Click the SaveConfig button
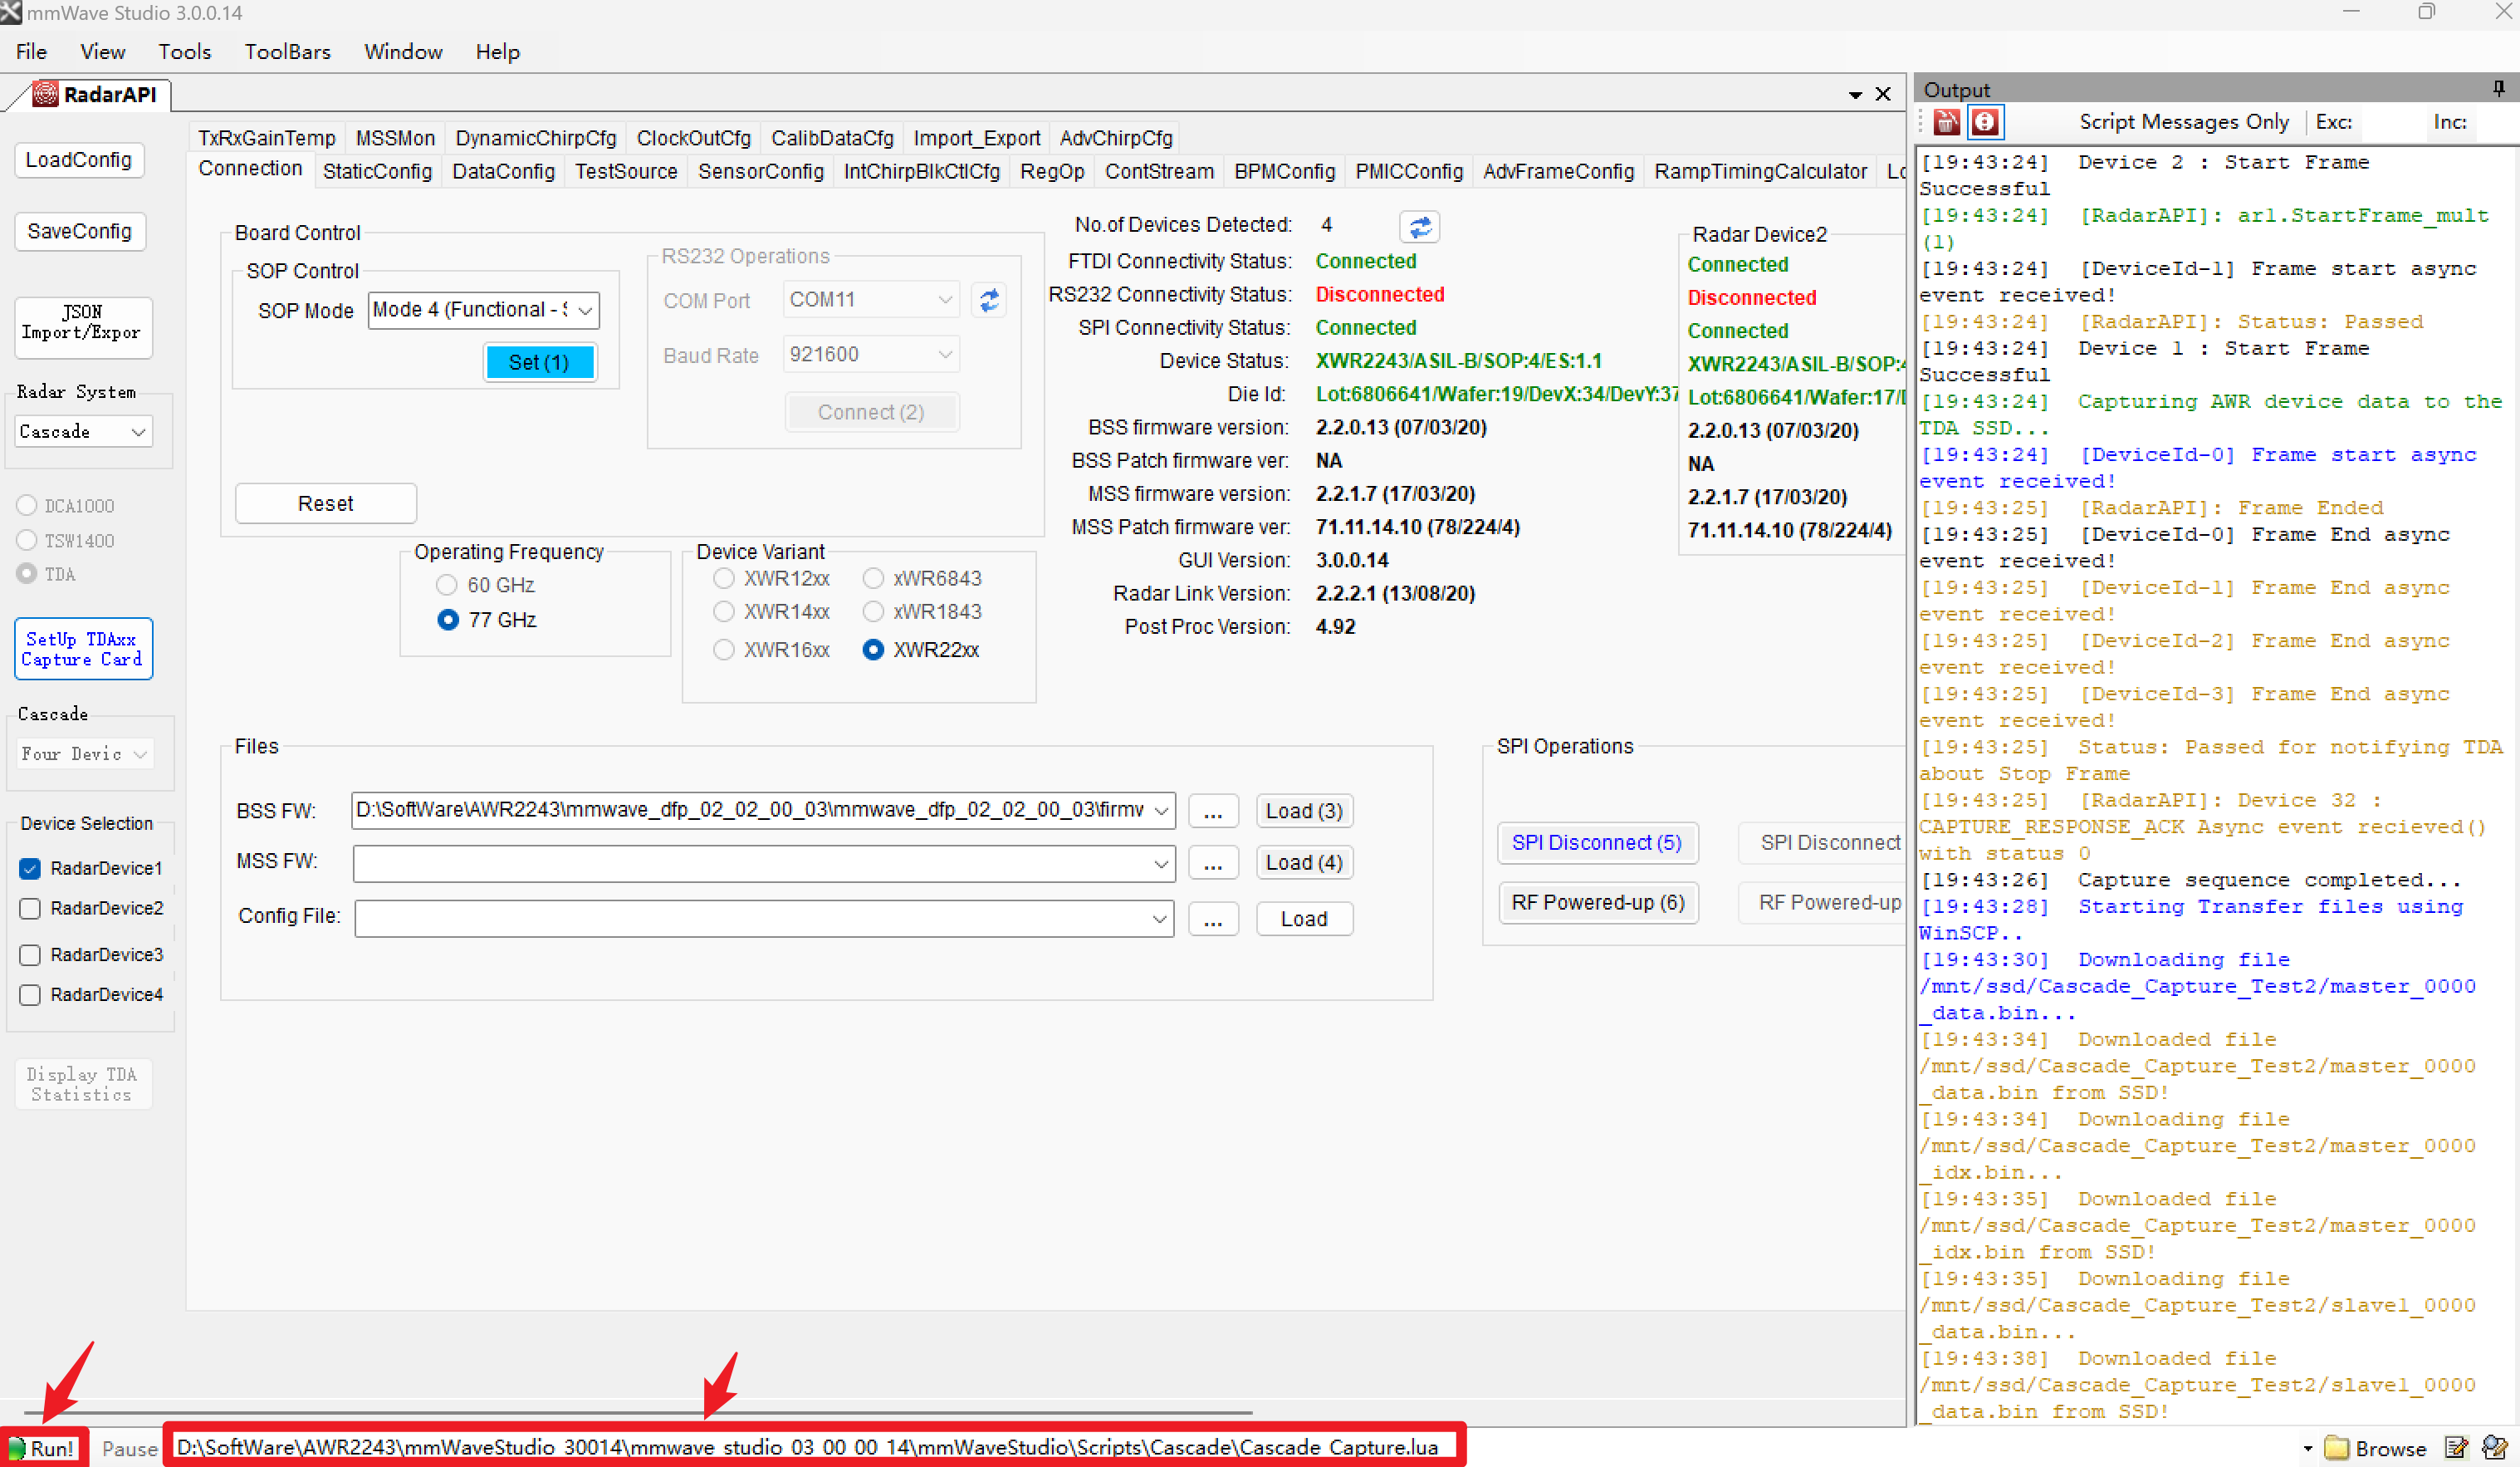Image resolution: width=2520 pixels, height=1467 pixels. [79, 231]
